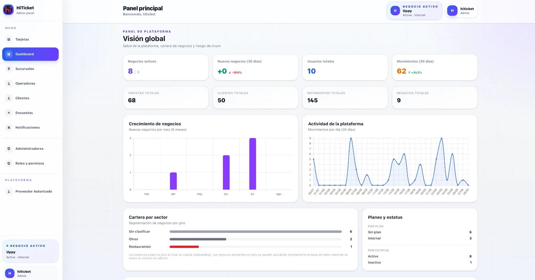Click the Encuestas star icon
Screen dimensions: 535x280
click(x=9, y=113)
